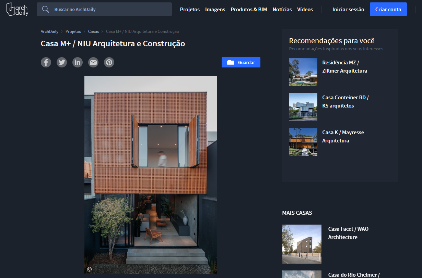
Task: Navigate to Vídeos section
Action: 305,10
